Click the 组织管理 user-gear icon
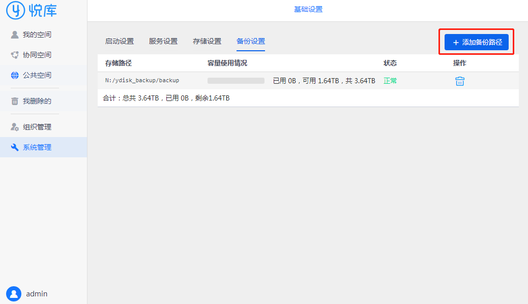 point(14,127)
